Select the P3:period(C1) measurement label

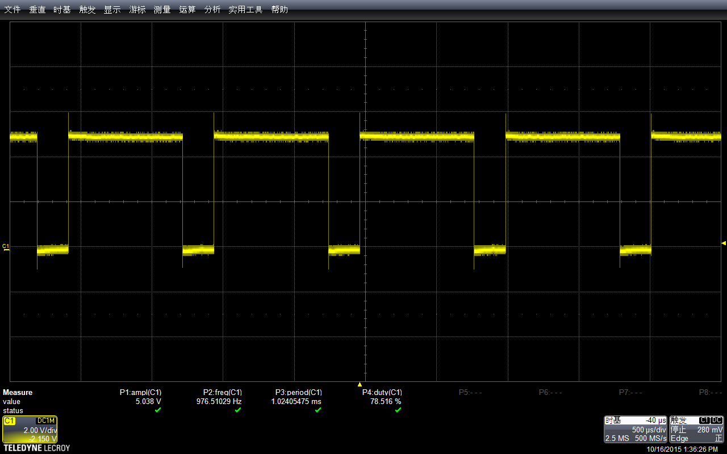click(298, 392)
